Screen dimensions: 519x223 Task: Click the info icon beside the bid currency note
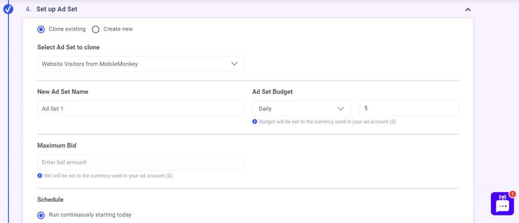click(40, 176)
